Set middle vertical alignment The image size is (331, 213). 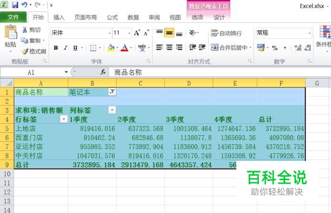(169, 32)
